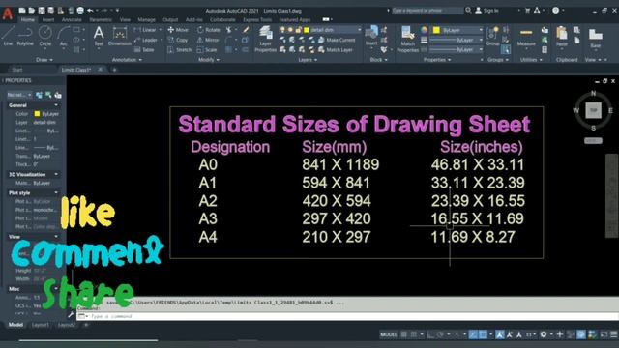The width and height of the screenshot is (619, 348).
Task: Click Linear dimension button
Action: (145, 30)
